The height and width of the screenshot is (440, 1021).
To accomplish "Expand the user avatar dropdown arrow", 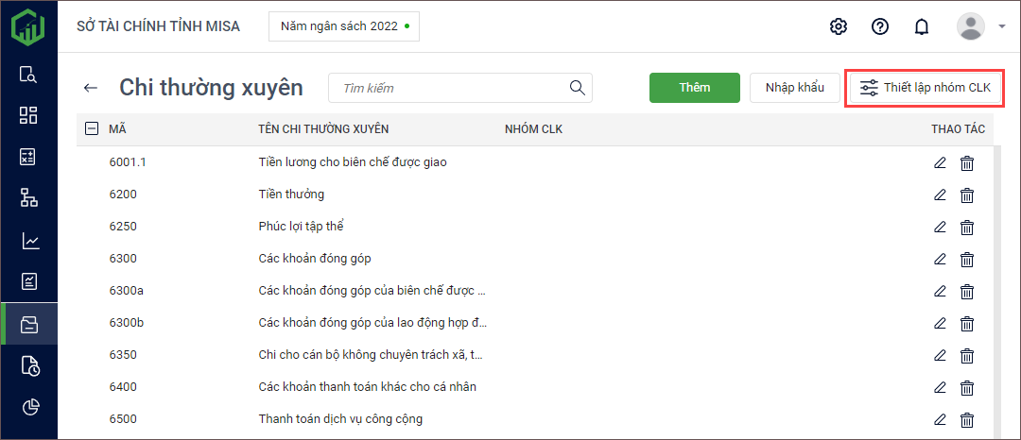I will click(1001, 26).
